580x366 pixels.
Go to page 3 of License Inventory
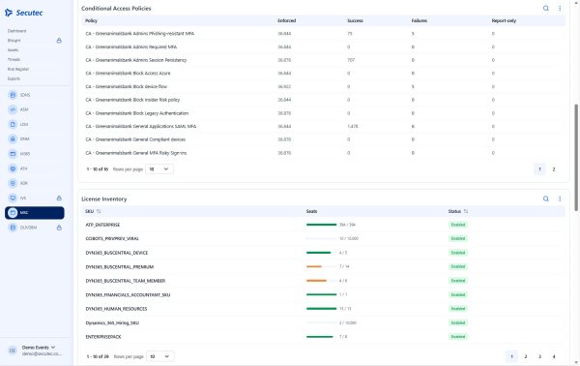pos(539,356)
